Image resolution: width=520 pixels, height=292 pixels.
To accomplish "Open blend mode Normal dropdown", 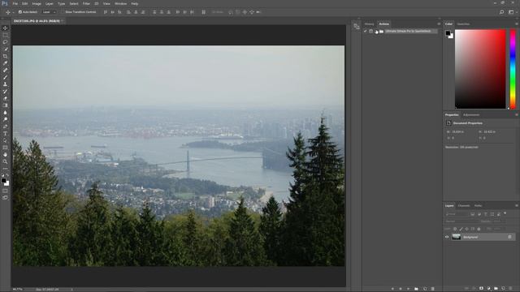I will point(461,221).
